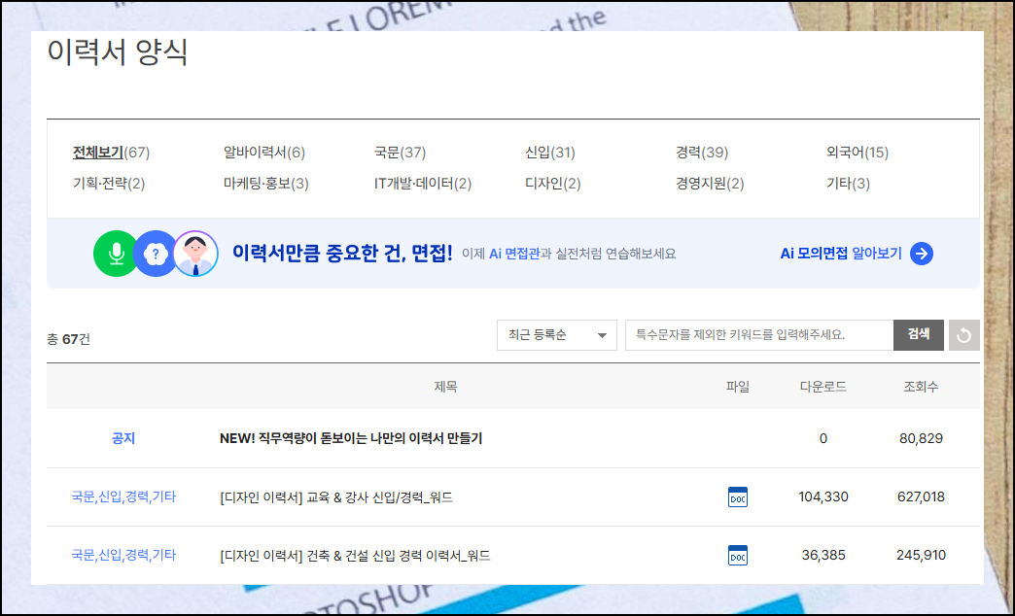Click the 이력서만큼 중요한 건, 면접! banner headline

coord(342,254)
